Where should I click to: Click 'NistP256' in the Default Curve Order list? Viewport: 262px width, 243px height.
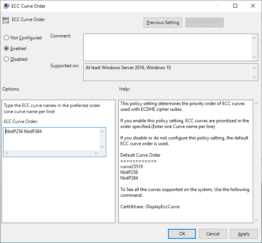(x=129, y=172)
